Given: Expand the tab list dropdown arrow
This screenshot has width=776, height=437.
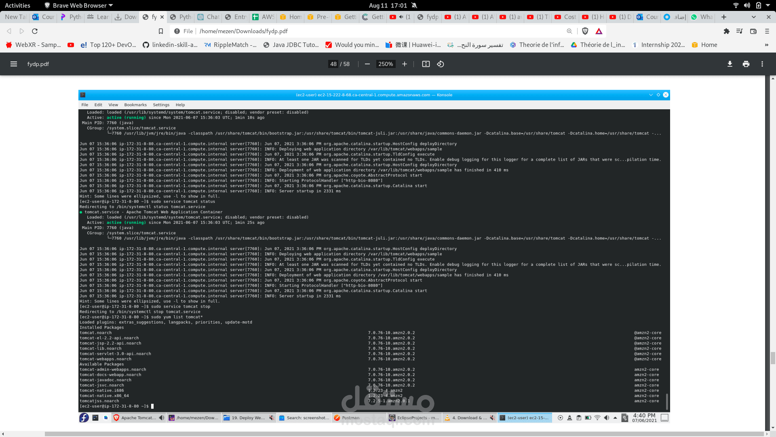Looking at the screenshot, I should [753, 17].
